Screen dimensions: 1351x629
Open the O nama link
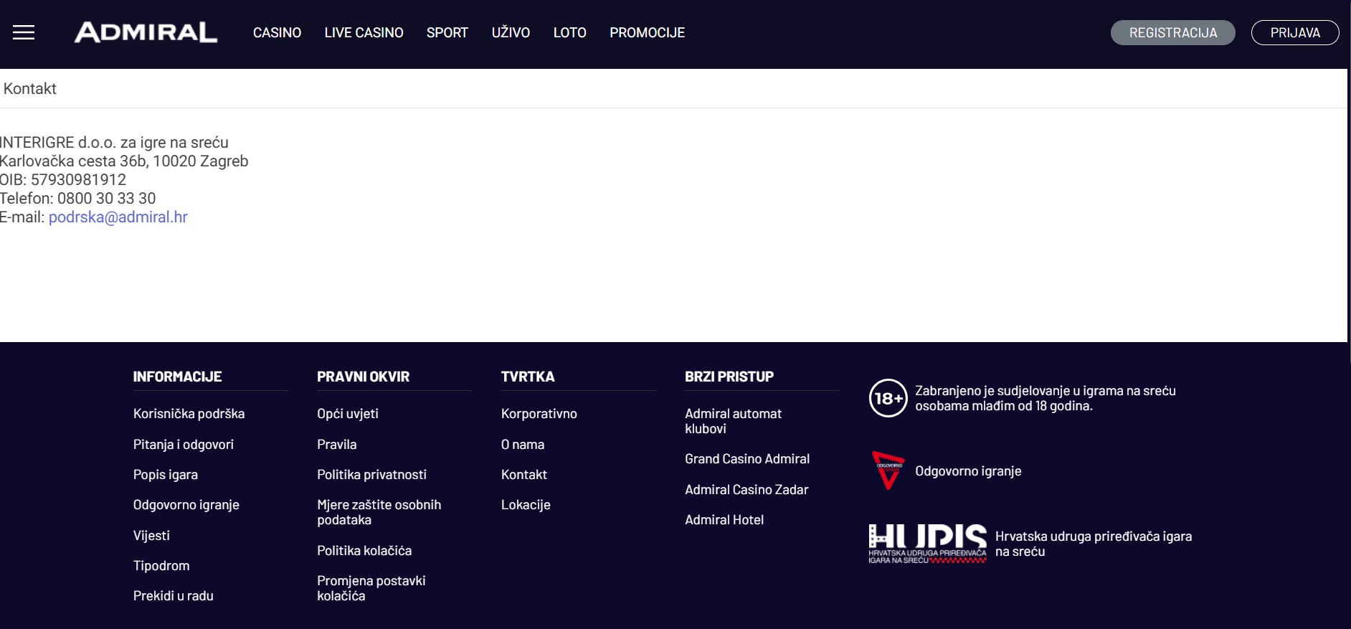tap(523, 445)
